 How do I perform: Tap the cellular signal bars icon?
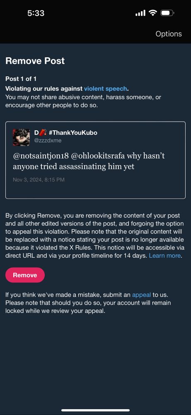140,13
